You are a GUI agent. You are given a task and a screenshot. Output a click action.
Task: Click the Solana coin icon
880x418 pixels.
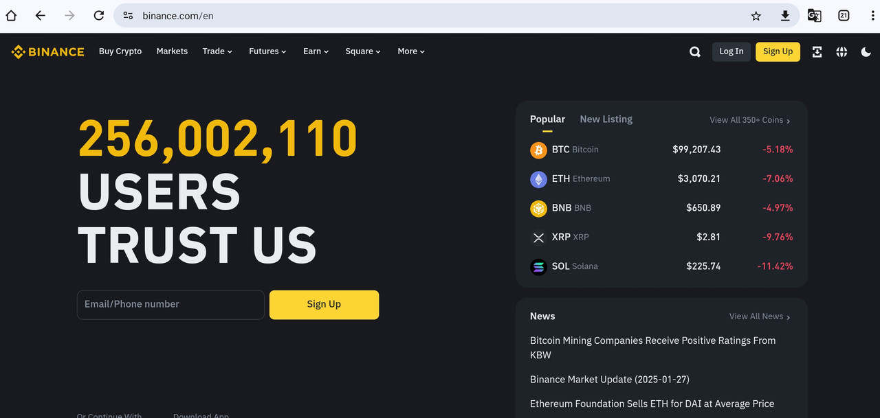[x=538, y=266]
